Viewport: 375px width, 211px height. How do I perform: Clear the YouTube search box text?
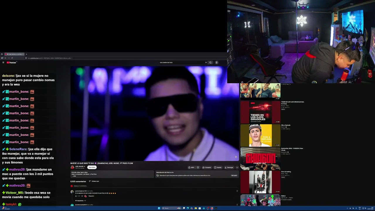pos(206,62)
